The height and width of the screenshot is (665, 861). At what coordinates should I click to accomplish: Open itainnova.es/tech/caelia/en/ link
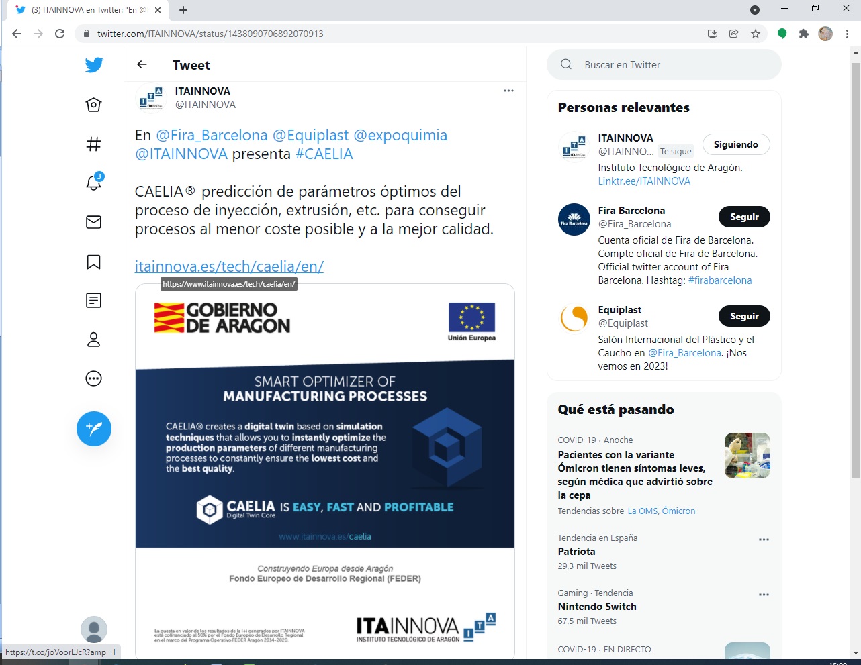[229, 266]
